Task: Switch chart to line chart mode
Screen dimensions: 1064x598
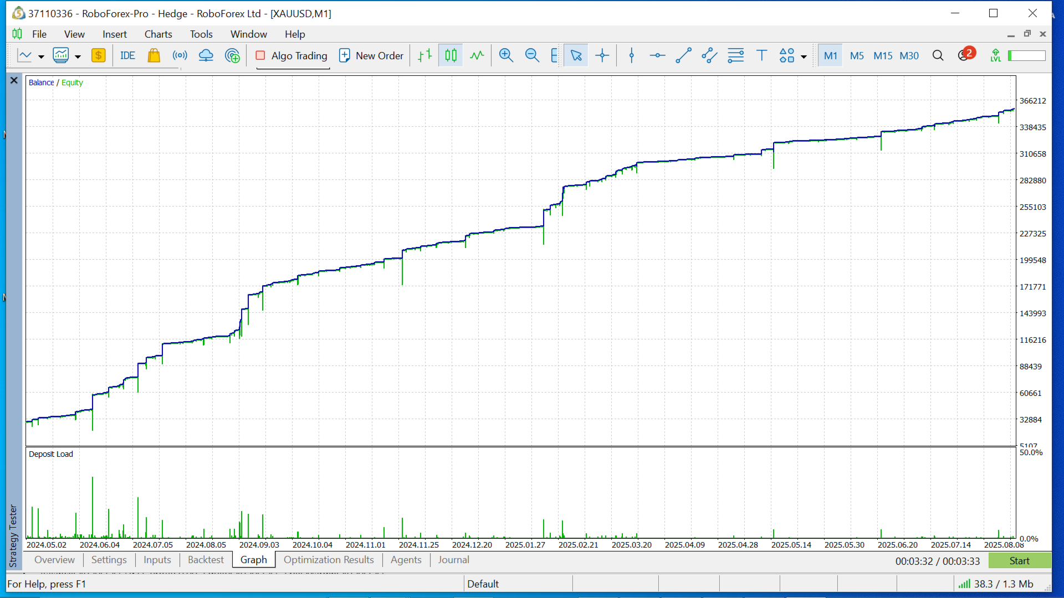Action: pos(477,55)
